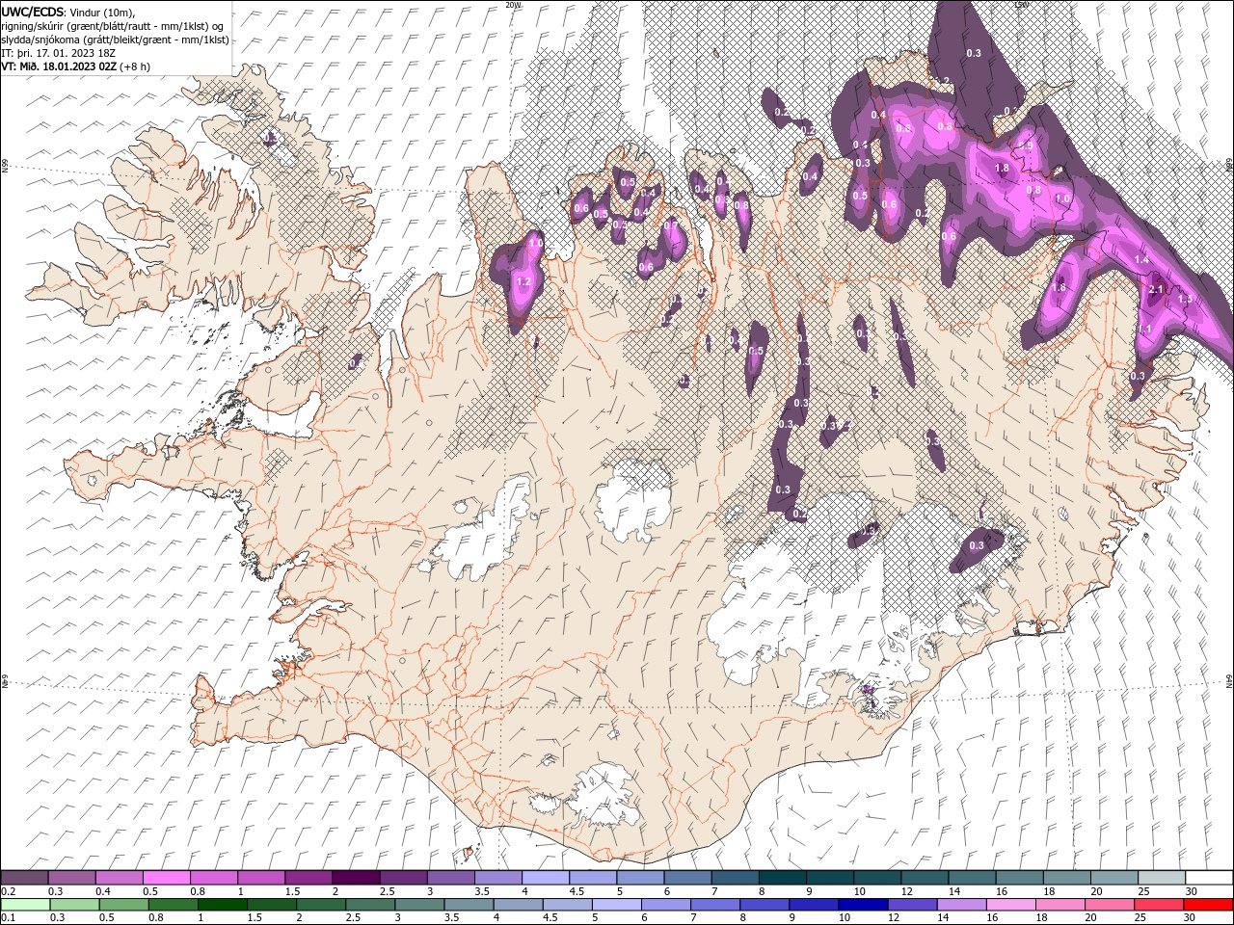Click the 'UWC/ECDS: Vindur (10m)' title line
This screenshot has height=925, width=1234.
tap(67, 12)
